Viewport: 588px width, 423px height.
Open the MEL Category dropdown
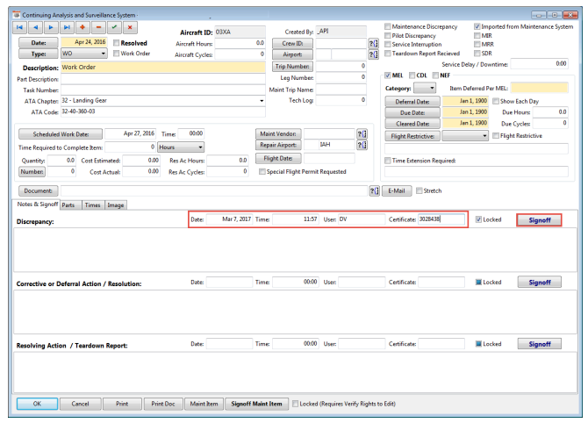[425, 89]
